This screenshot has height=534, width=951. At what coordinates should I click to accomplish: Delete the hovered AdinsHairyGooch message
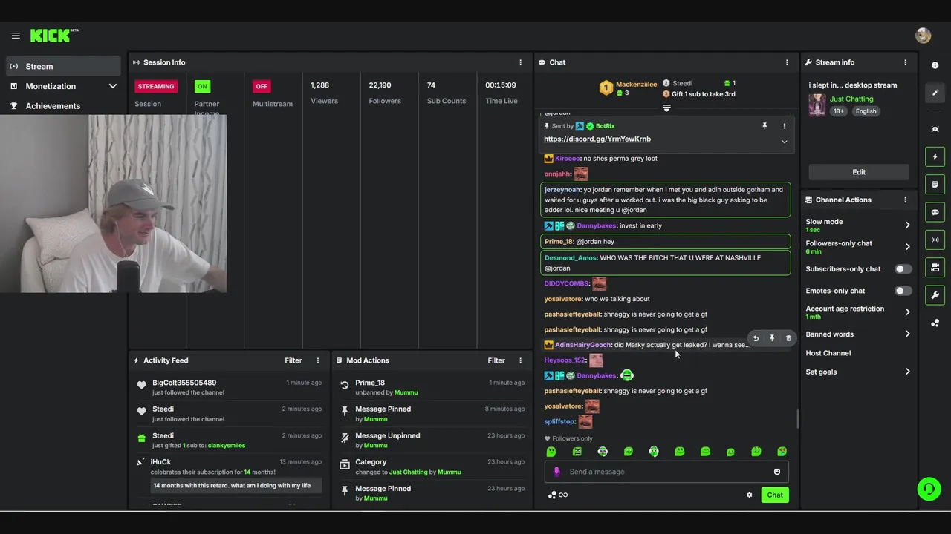coord(788,338)
